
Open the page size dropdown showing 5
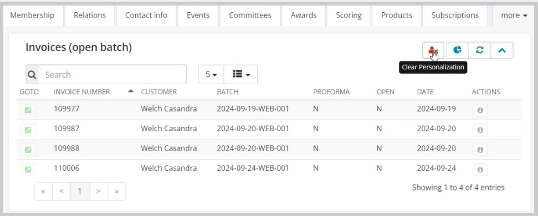tap(211, 74)
